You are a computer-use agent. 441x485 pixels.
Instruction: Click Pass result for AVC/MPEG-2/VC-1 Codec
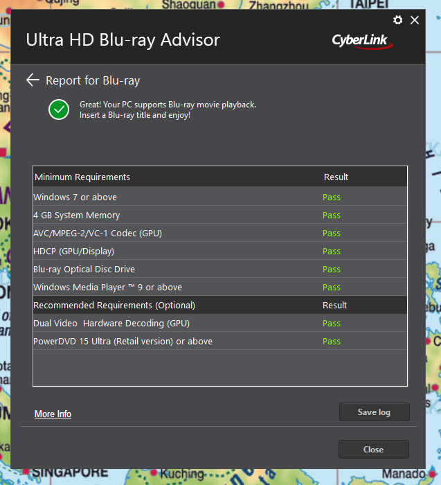coord(332,233)
